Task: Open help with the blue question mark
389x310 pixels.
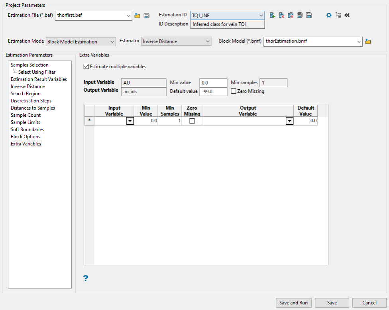Action: (x=85, y=278)
